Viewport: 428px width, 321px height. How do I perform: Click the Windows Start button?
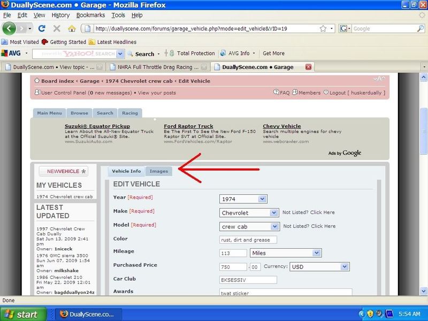[x=21, y=314]
